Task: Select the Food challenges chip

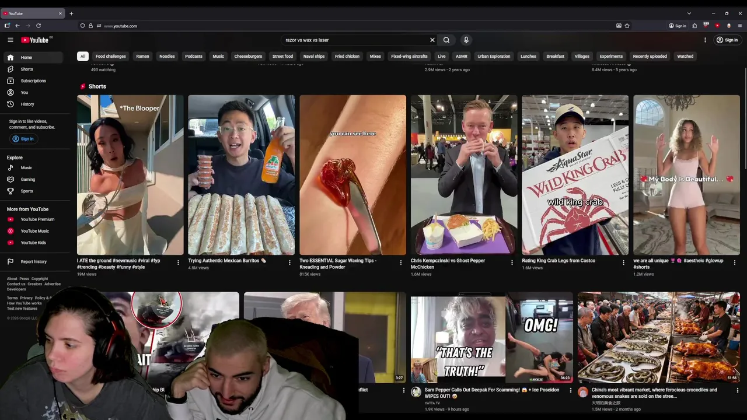Action: [x=111, y=57]
